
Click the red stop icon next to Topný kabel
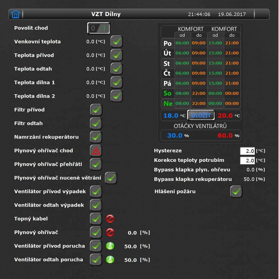tap(110, 219)
